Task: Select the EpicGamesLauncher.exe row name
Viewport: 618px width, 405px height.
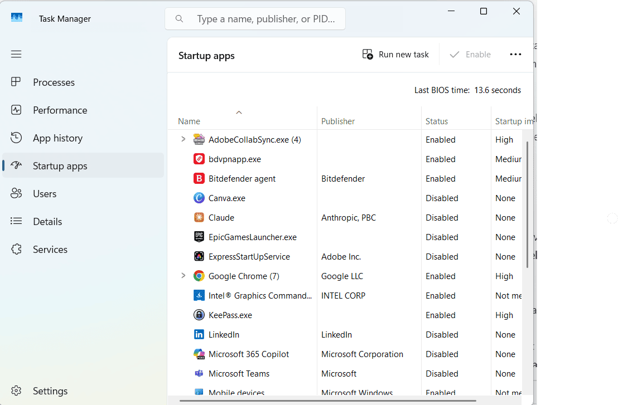Action: (x=252, y=237)
